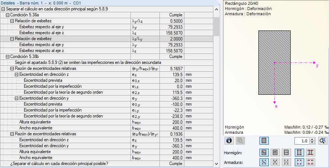Click the symbol λz/λy in highlighted row
Image resolution: width=329 pixels, height=168 pixels.
click(137, 39)
